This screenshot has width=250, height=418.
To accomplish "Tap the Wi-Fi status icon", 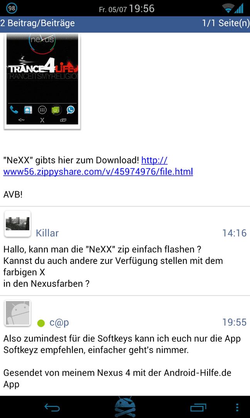I will point(228,9).
